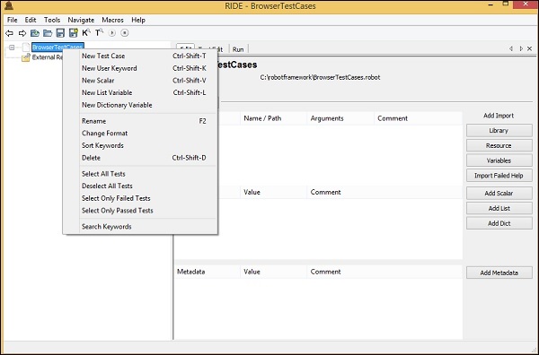Click the Variables import button
Viewport: 539px width, 355px height.
click(x=499, y=160)
